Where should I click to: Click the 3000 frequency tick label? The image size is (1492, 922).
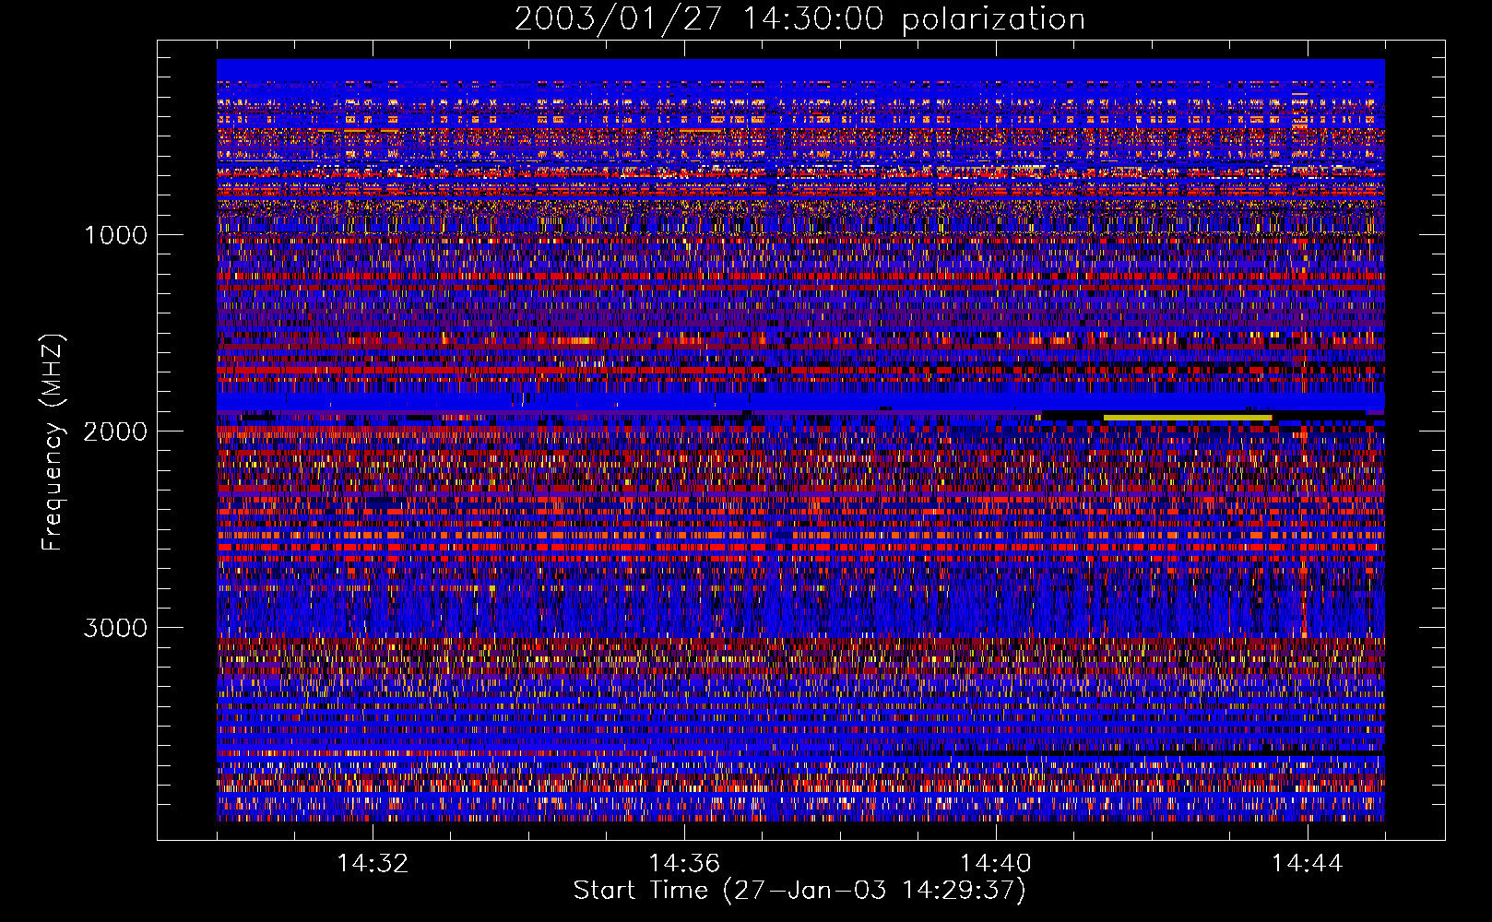(x=115, y=628)
